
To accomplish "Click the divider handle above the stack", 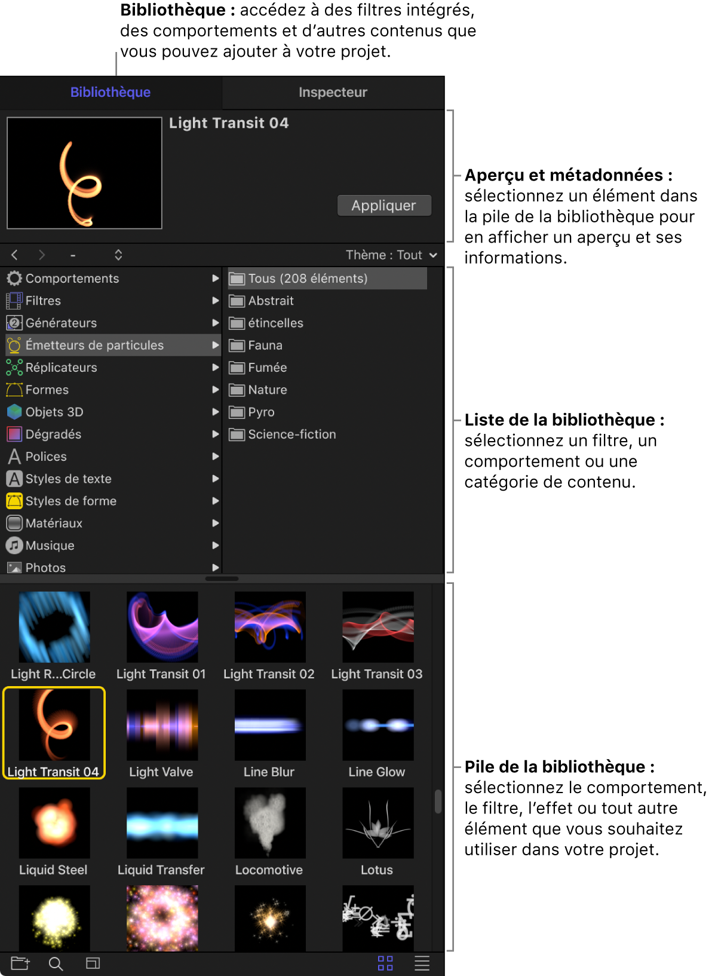I will tap(222, 579).
